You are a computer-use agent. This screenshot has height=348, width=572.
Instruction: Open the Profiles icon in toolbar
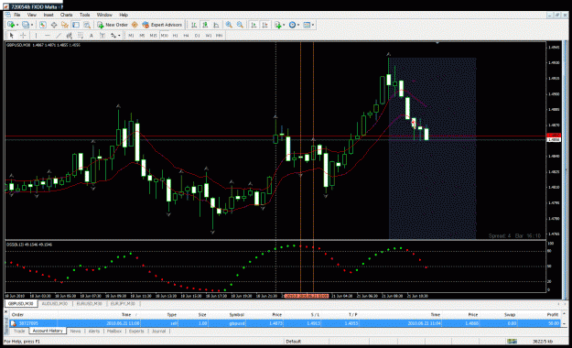pyautogui.click(x=26, y=25)
